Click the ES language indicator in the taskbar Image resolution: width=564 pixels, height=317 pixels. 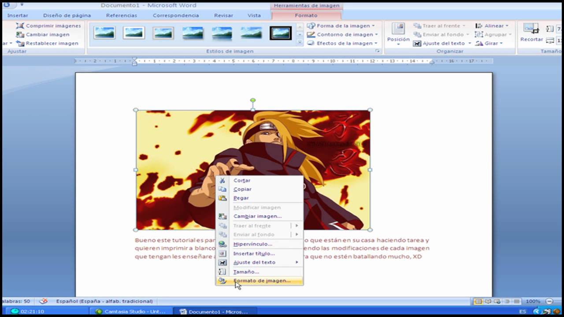click(x=523, y=311)
